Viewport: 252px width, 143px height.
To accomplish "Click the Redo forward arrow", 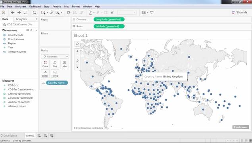I will click(19, 13).
